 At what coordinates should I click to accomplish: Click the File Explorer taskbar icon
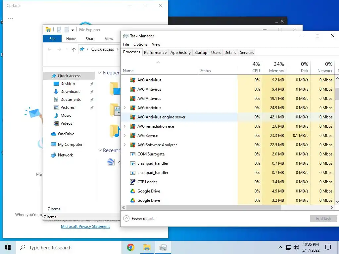point(147,247)
